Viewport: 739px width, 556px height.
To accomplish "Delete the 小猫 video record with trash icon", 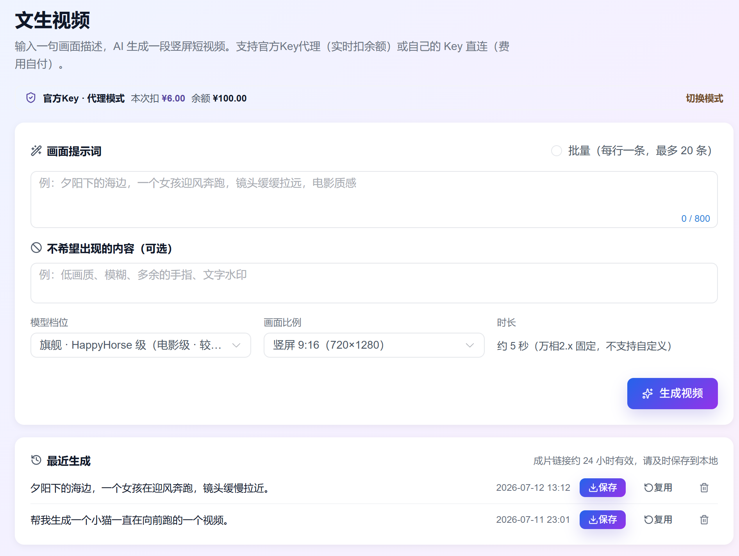I will coord(704,520).
